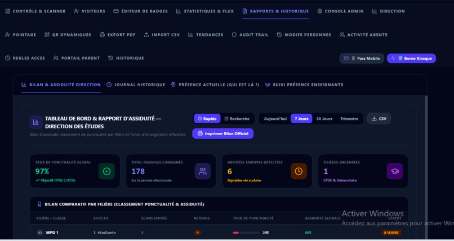This screenshot has height=241, width=454.
Task: Set period to 30 Jours
Action: [324, 119]
